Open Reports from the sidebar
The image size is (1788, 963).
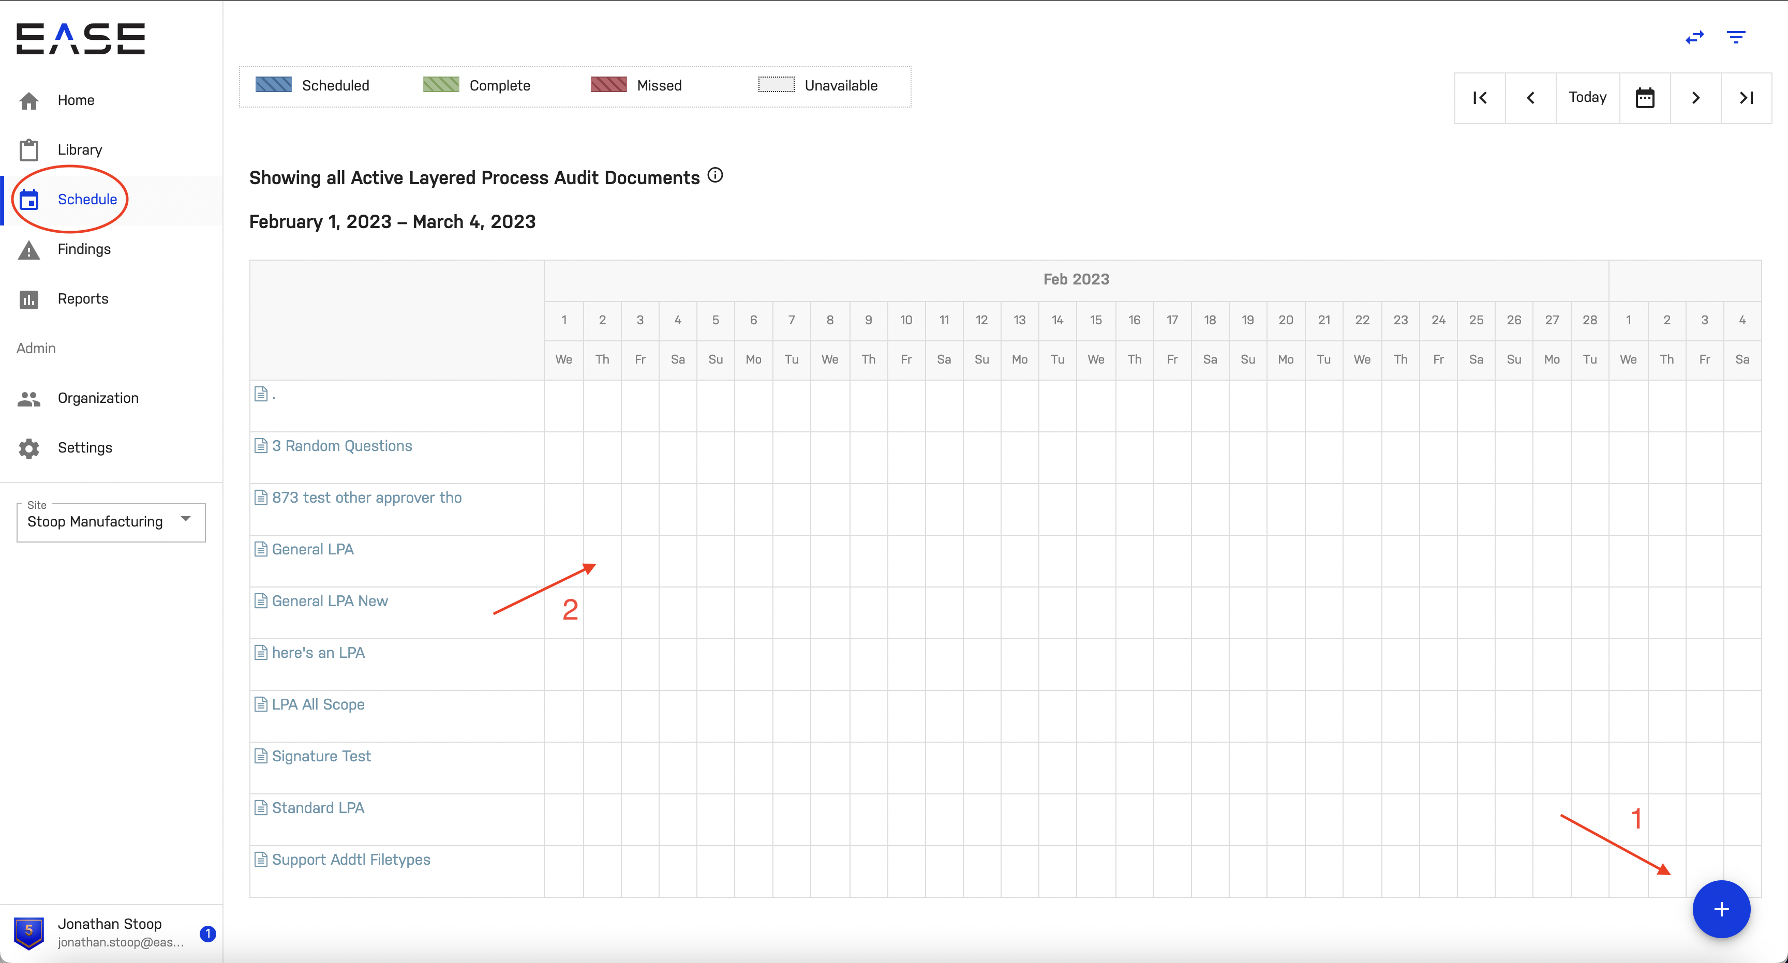point(83,299)
